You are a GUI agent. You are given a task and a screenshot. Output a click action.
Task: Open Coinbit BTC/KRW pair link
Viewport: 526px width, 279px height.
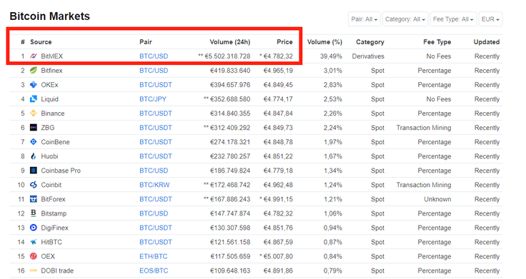tap(154, 185)
